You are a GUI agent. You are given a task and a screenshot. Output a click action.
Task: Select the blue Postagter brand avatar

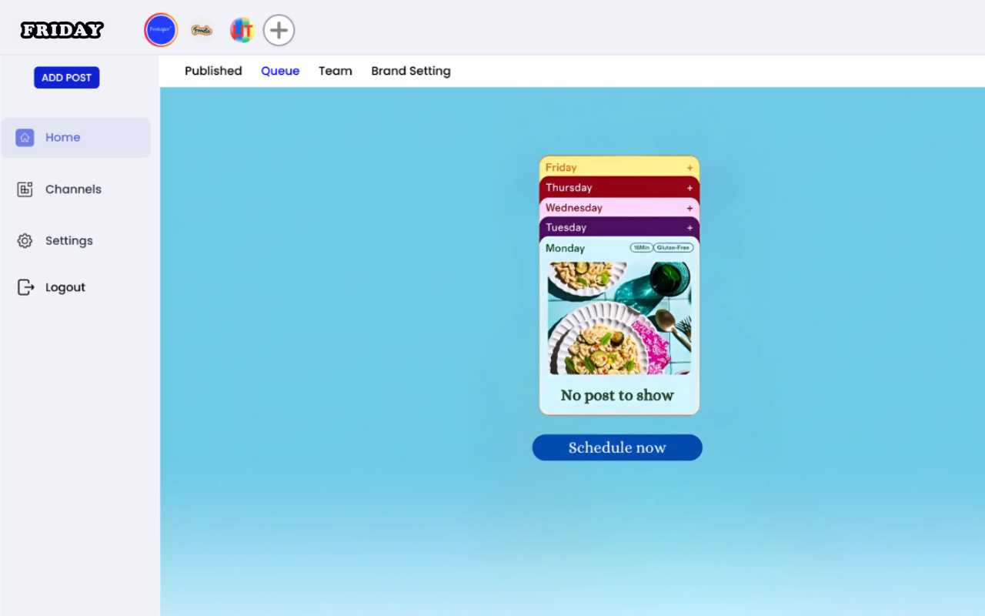pyautogui.click(x=161, y=30)
